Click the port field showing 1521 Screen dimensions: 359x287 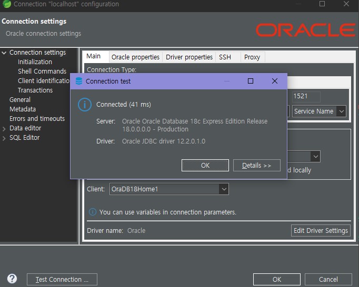click(x=306, y=96)
